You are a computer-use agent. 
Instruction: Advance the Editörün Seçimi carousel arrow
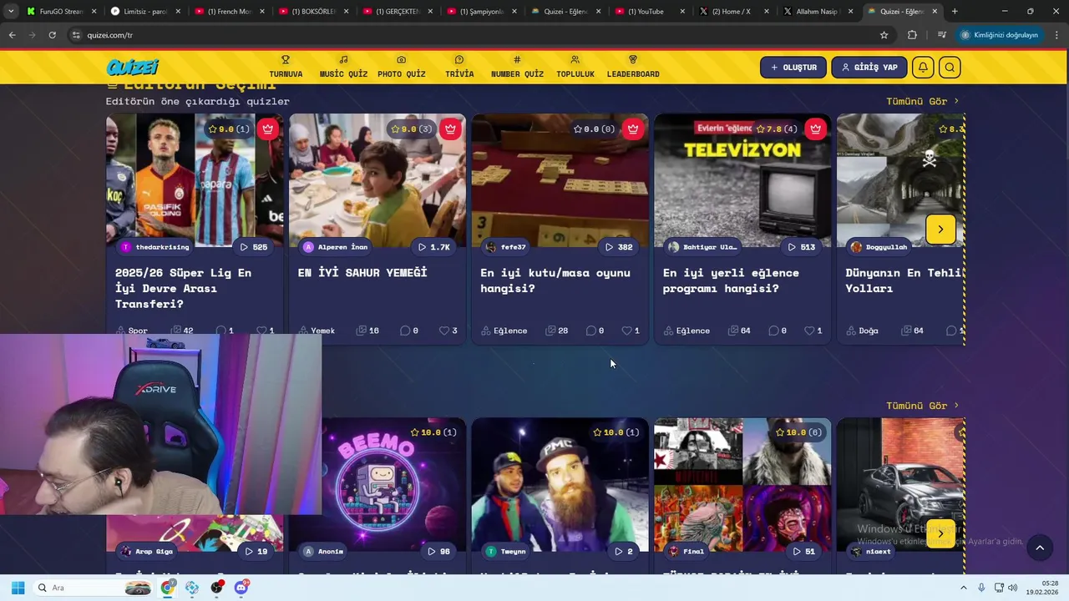click(940, 230)
